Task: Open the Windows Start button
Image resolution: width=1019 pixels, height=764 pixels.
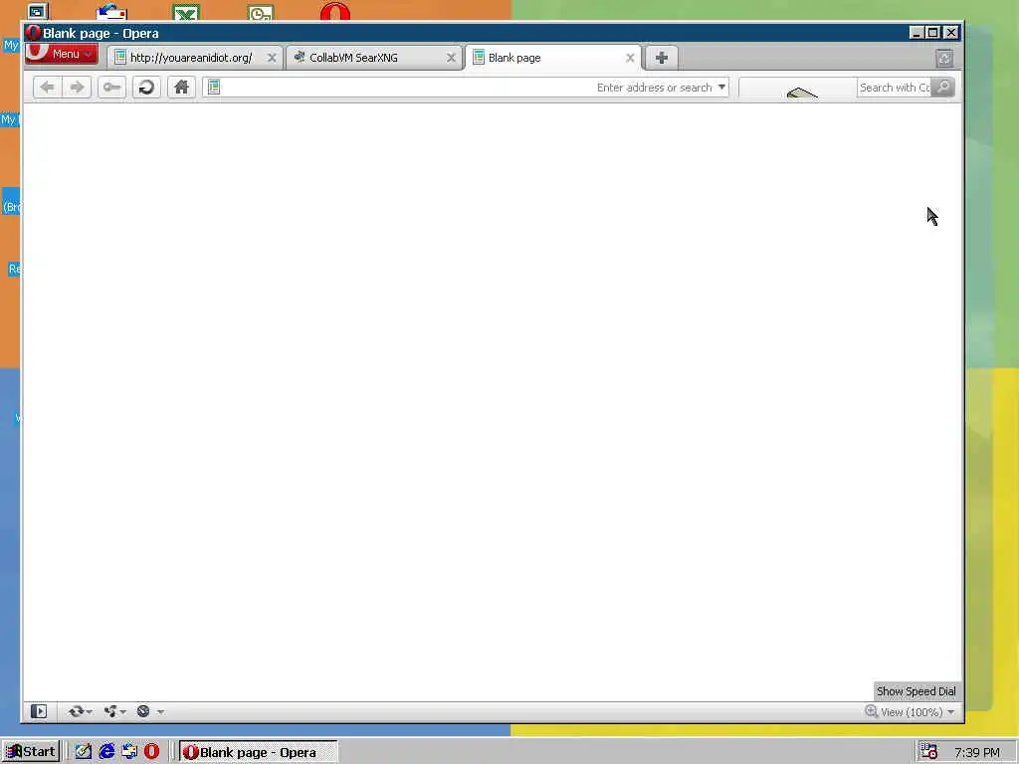Action: (x=30, y=752)
